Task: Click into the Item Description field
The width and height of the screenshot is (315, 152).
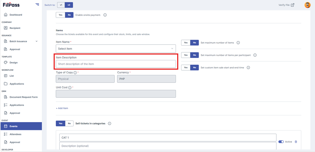Action: coord(116,64)
